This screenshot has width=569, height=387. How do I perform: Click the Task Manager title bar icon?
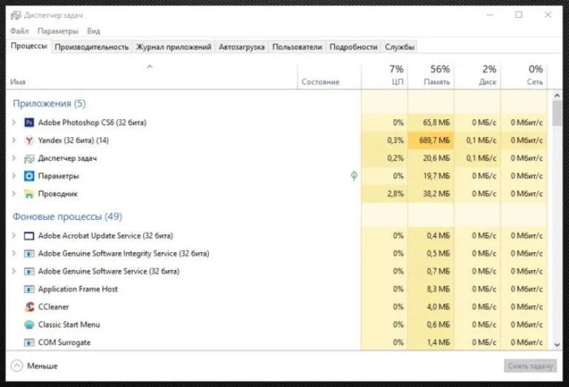tap(16, 16)
